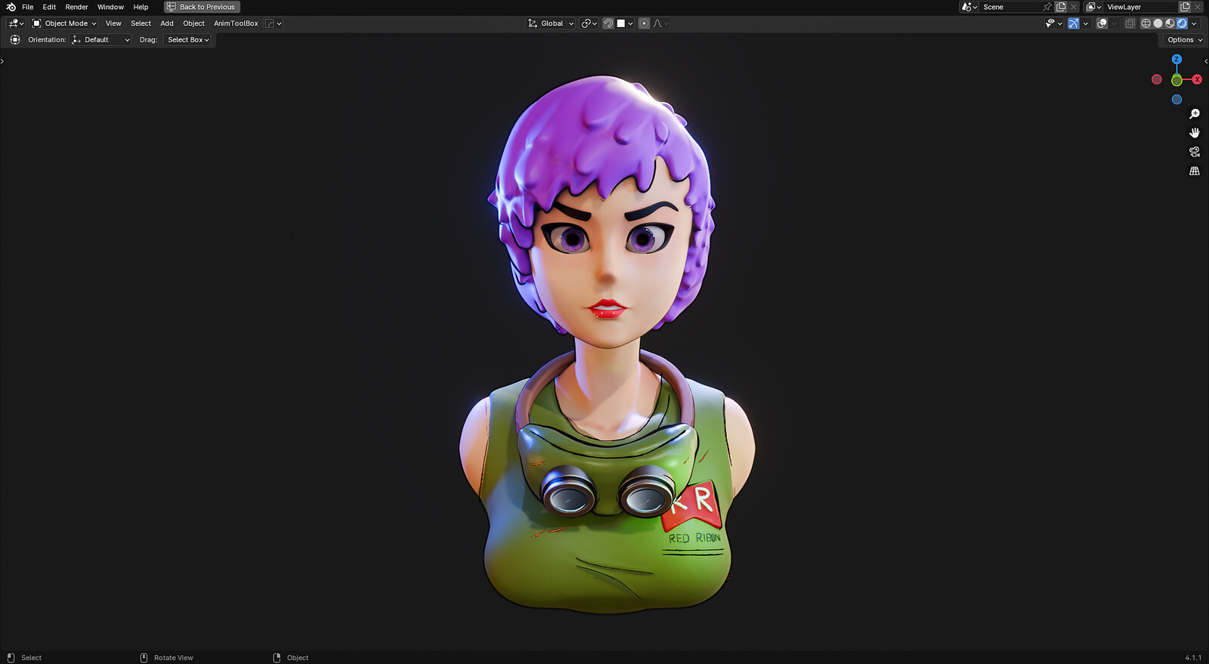Expand the left toolbar arrow
The width and height of the screenshot is (1209, 664).
pyautogui.click(x=2, y=61)
